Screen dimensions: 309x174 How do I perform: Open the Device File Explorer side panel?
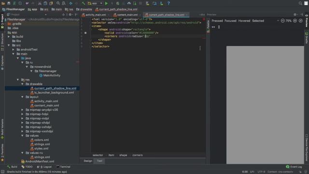point(307,148)
